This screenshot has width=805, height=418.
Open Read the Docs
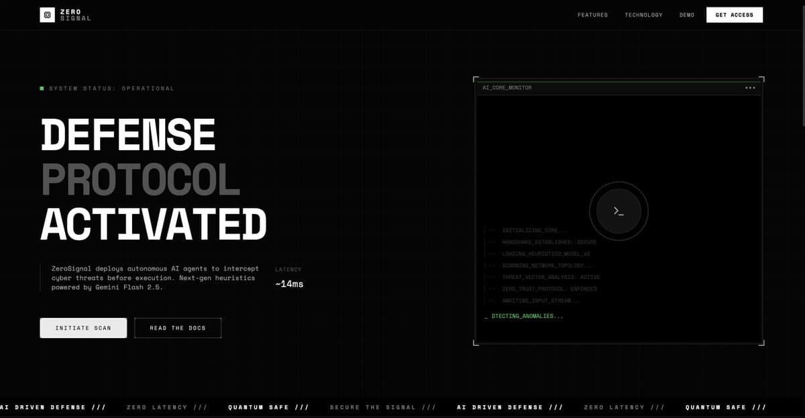point(178,328)
